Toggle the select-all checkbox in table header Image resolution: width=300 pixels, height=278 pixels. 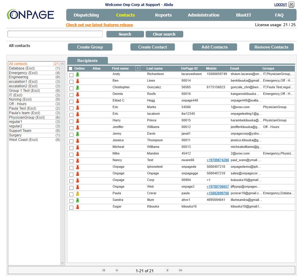(x=71, y=68)
